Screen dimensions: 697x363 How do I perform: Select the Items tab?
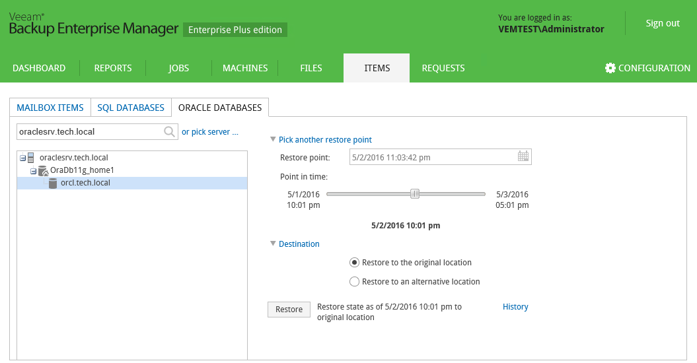coord(377,68)
